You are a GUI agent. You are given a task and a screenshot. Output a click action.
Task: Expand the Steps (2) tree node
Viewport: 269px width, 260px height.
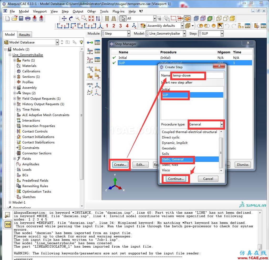[15, 93]
